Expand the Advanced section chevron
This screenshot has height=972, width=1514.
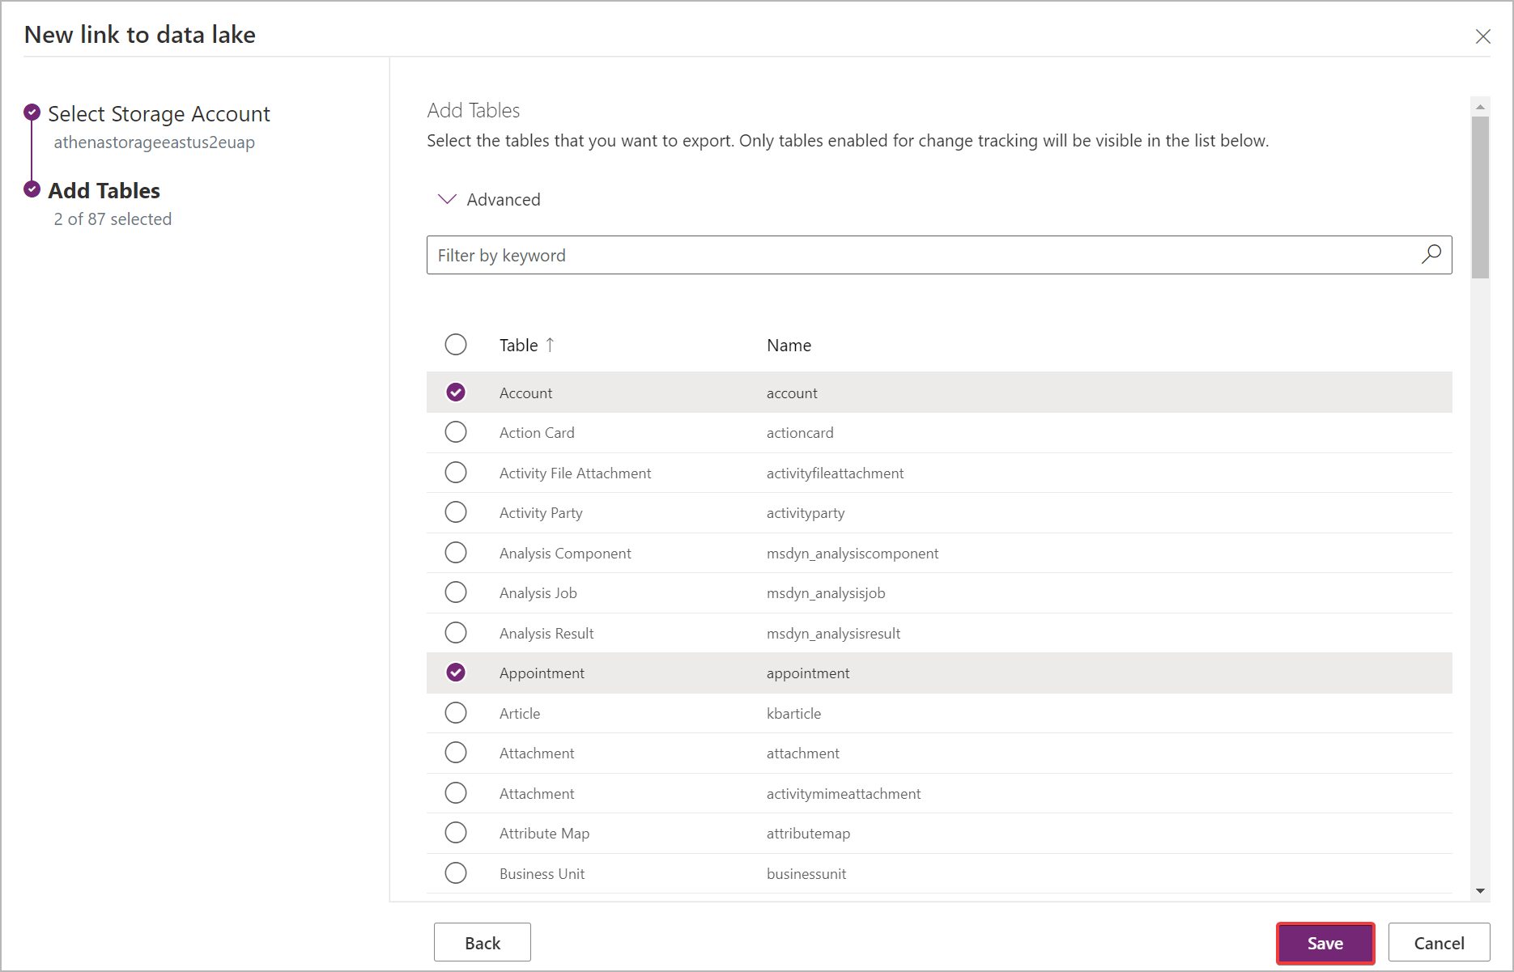pyautogui.click(x=447, y=199)
